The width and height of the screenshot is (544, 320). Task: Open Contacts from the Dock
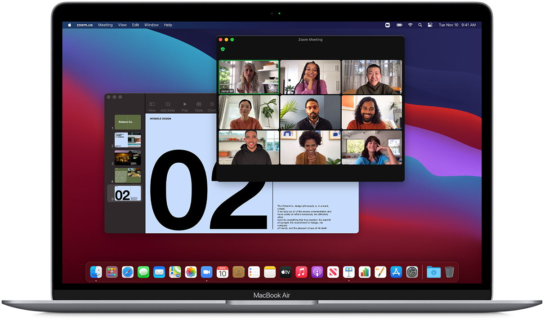point(238,272)
